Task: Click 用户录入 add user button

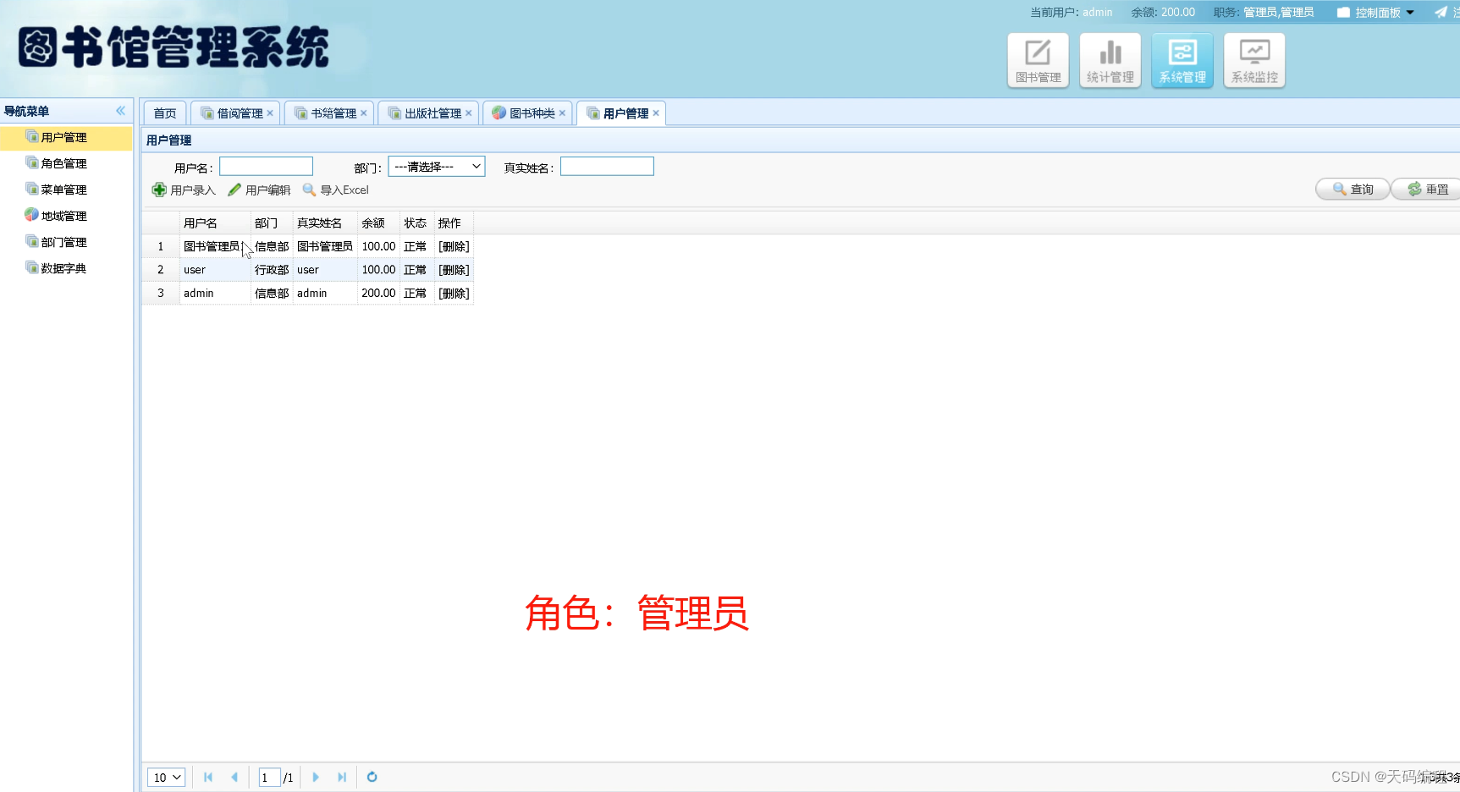Action: coord(185,190)
